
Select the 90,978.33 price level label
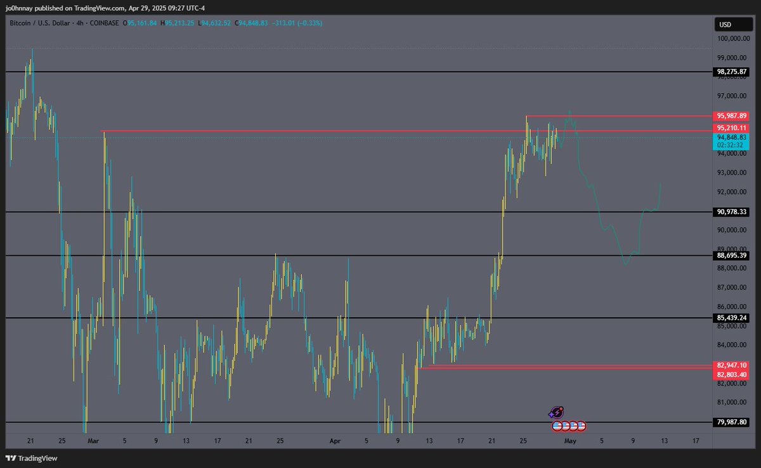point(732,212)
